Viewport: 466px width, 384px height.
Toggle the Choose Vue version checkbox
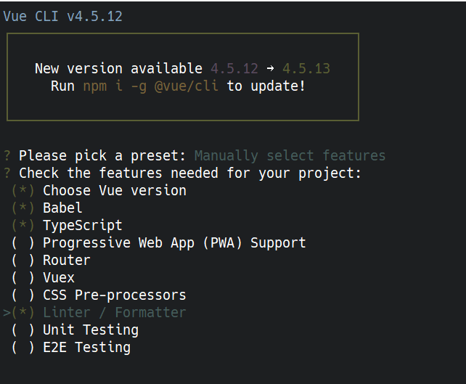point(23,190)
